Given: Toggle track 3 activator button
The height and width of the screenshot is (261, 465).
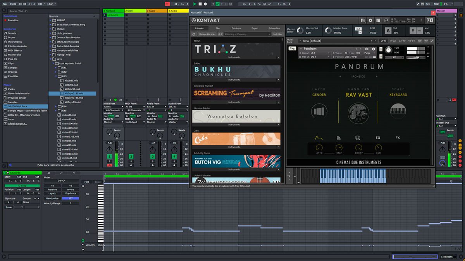Looking at the screenshot, I should tap(153, 156).
